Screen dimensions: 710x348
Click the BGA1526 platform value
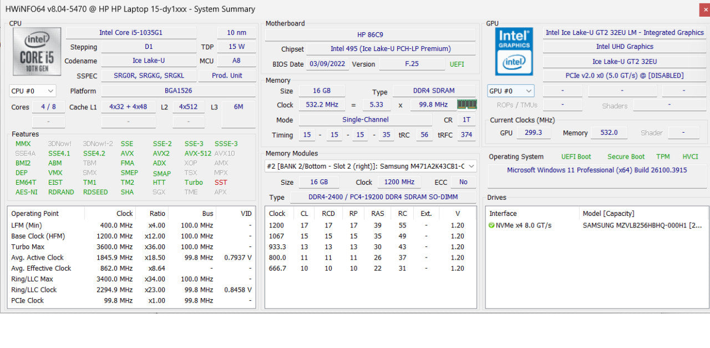point(178,91)
